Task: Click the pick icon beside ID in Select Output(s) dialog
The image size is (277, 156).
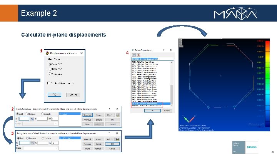Action: tap(32, 119)
